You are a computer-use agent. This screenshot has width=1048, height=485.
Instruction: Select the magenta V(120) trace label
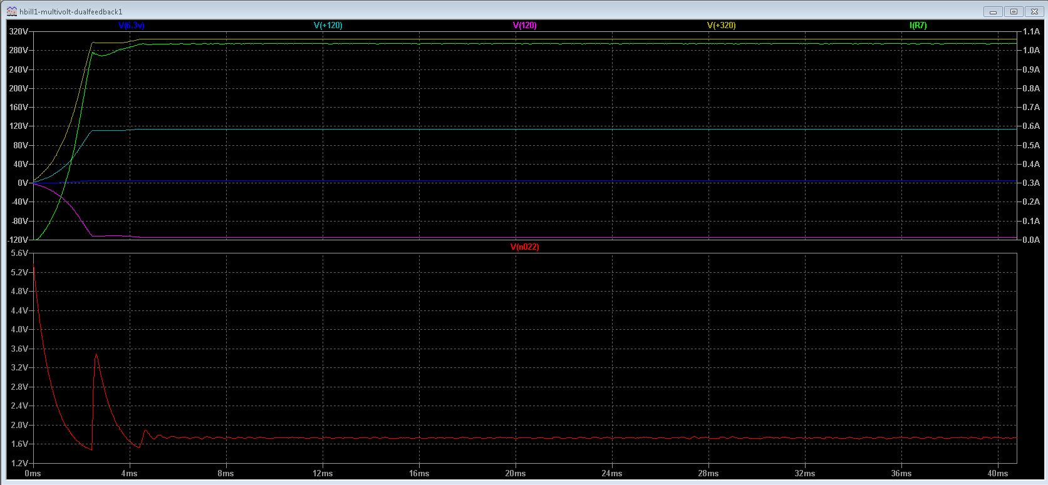point(524,26)
